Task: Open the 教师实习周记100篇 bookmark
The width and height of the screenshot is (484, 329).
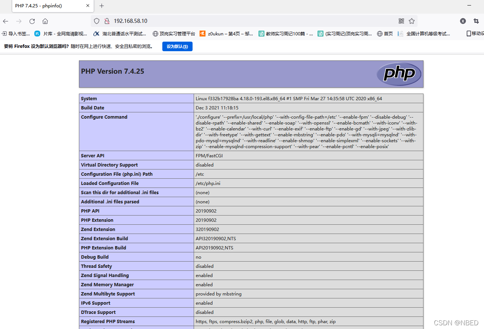Action: (286, 34)
